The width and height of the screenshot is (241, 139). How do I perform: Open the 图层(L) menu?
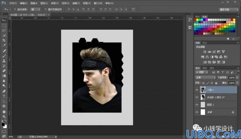(x=44, y=3)
